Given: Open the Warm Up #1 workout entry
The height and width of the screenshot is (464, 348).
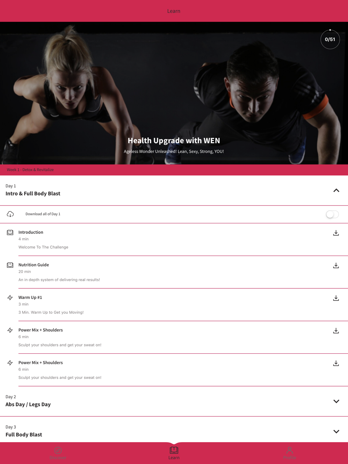Looking at the screenshot, I should pyautogui.click(x=174, y=305).
